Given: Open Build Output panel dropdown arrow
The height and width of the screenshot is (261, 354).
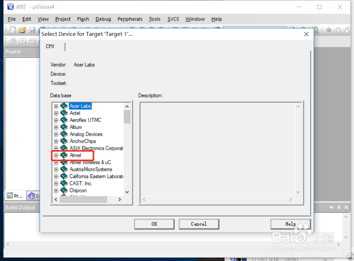Looking at the screenshot, I should (x=331, y=207).
